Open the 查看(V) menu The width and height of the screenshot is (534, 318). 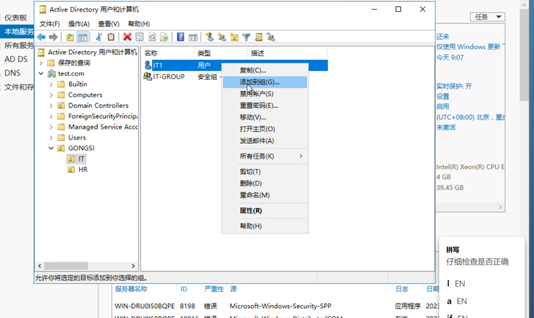click(x=109, y=24)
